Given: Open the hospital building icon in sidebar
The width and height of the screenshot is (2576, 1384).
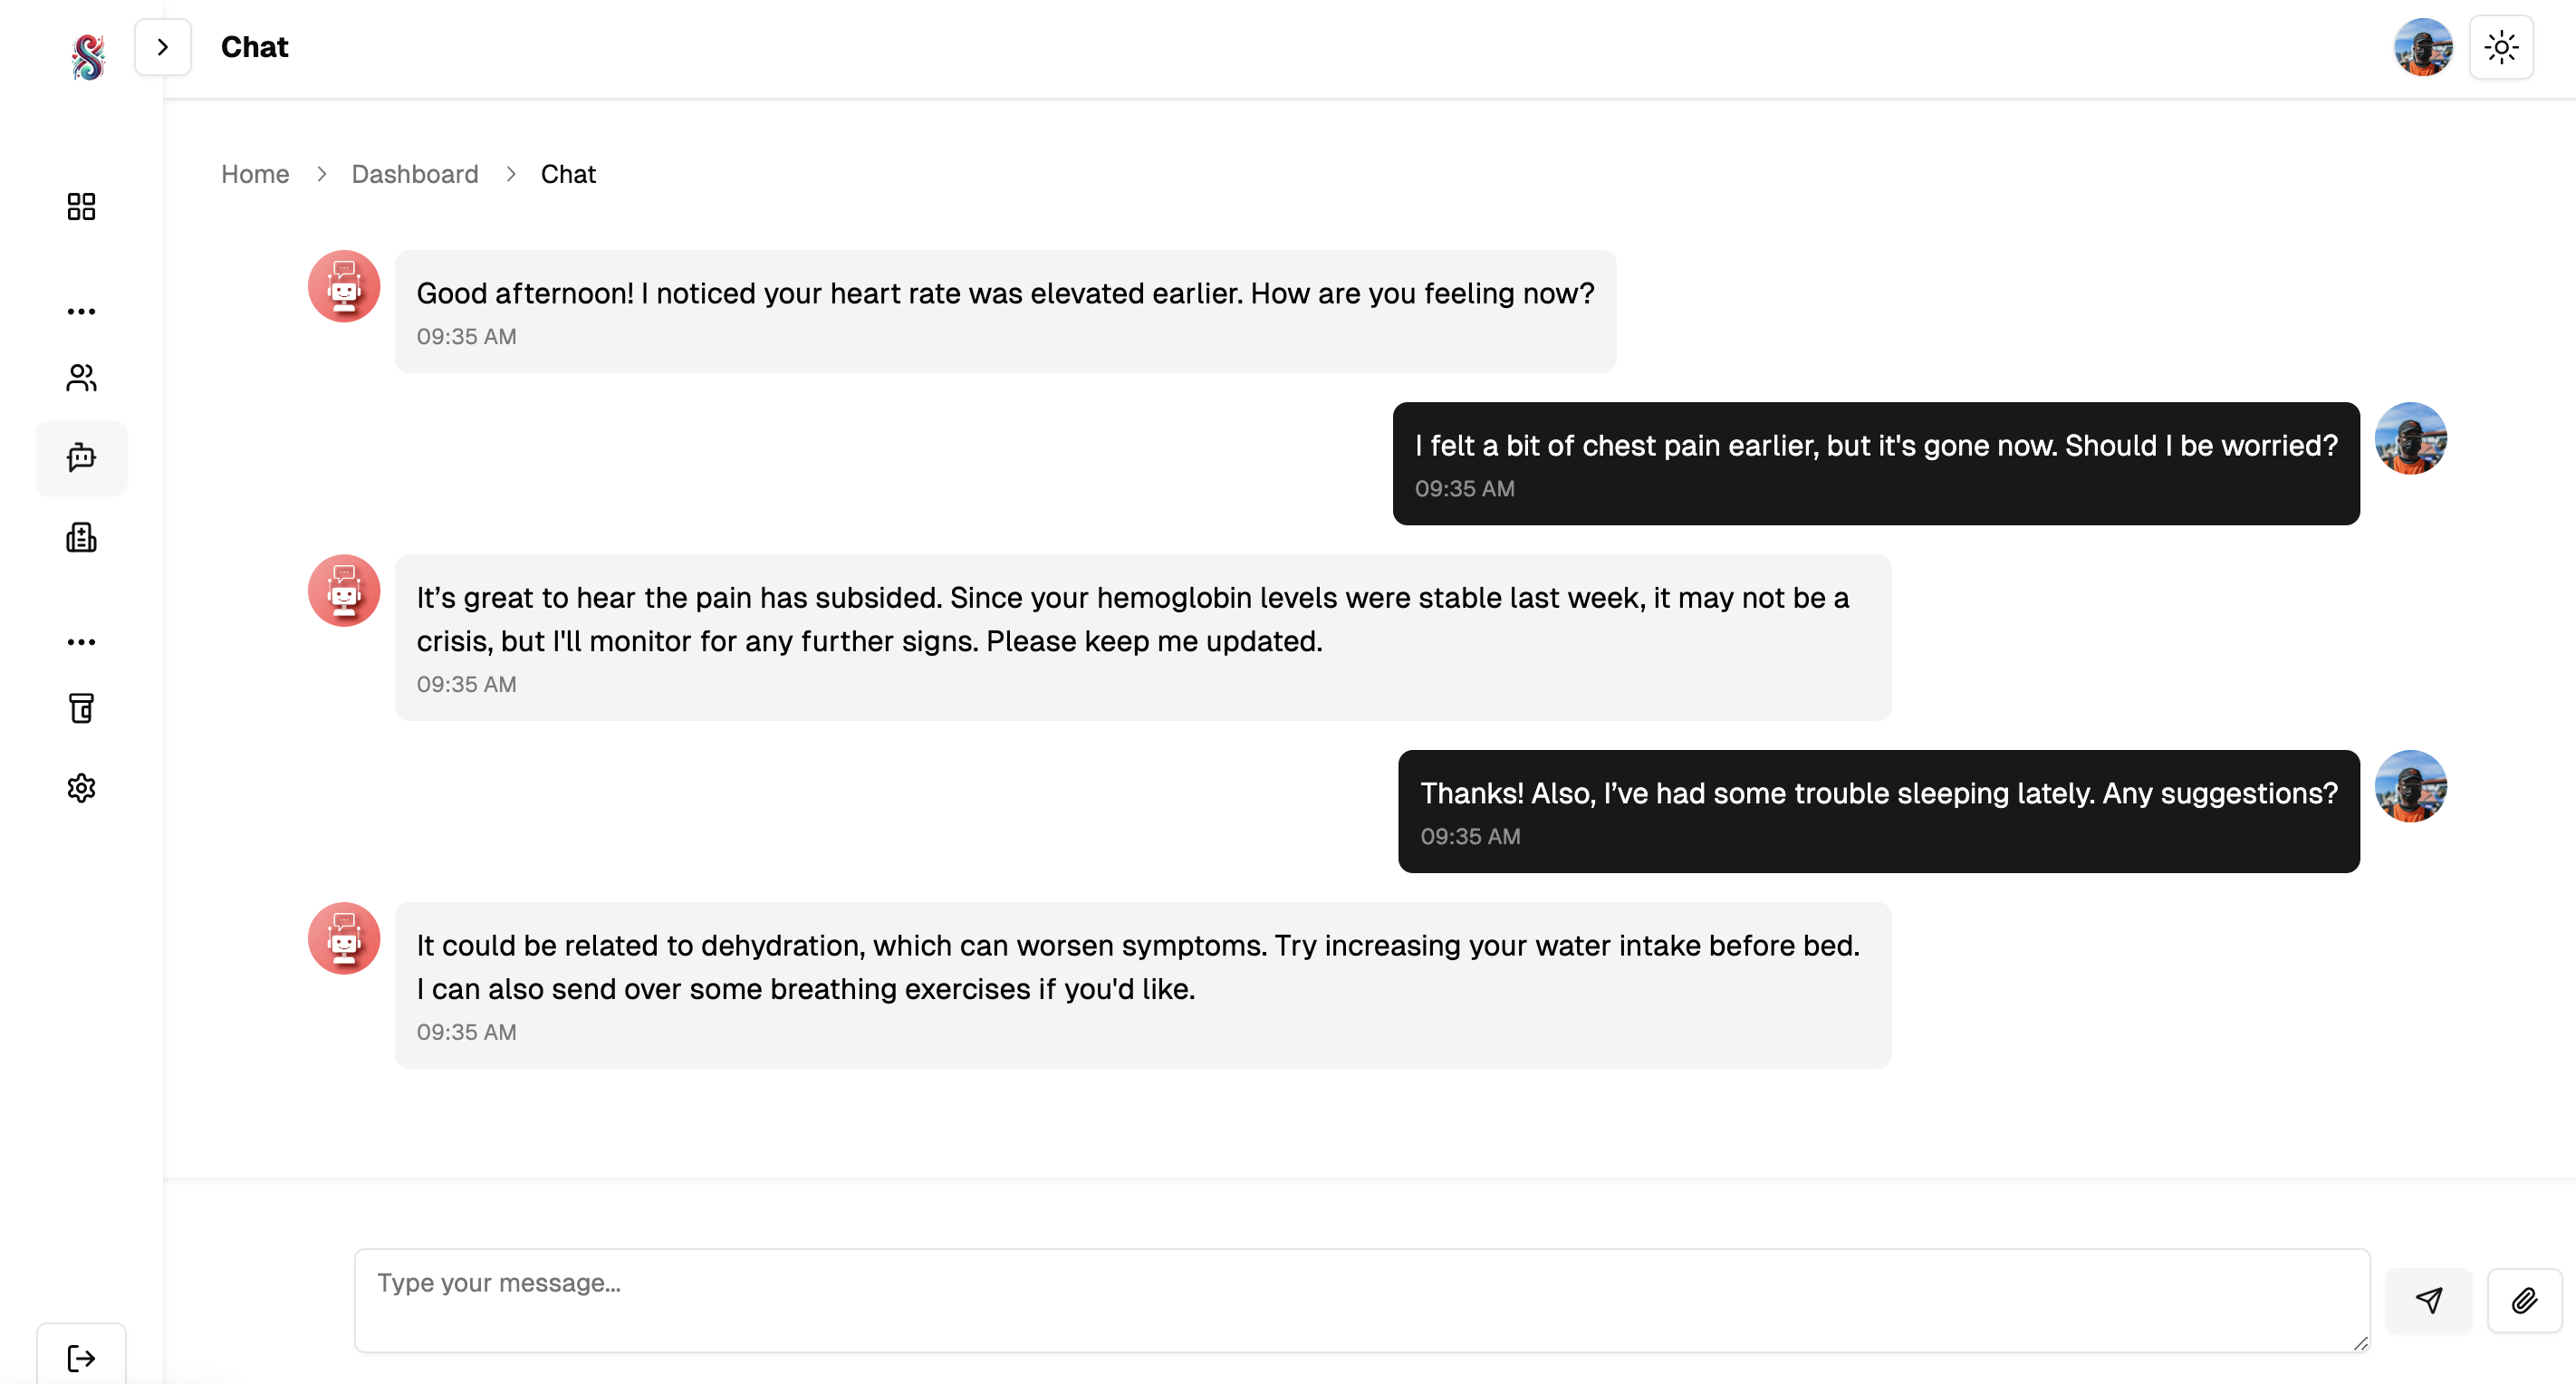Looking at the screenshot, I should click(x=81, y=538).
